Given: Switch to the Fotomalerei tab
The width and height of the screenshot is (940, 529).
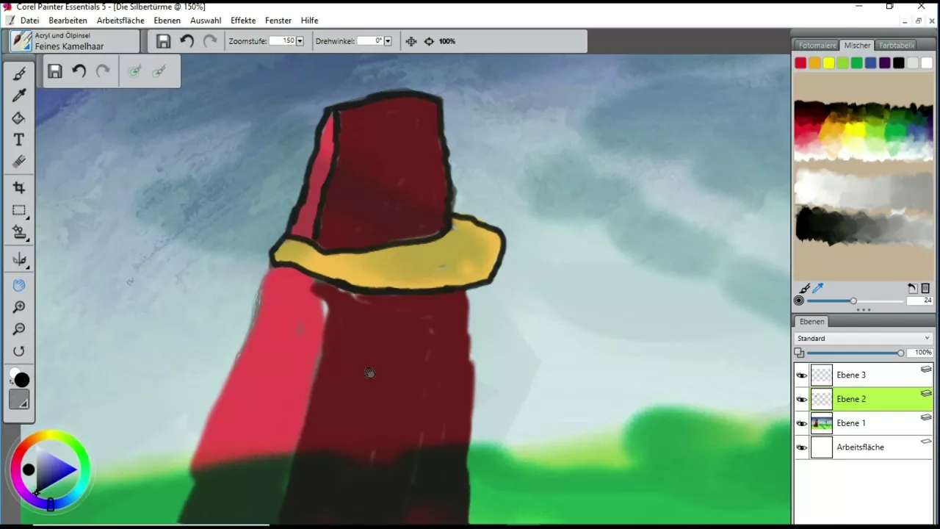Looking at the screenshot, I should [x=817, y=46].
